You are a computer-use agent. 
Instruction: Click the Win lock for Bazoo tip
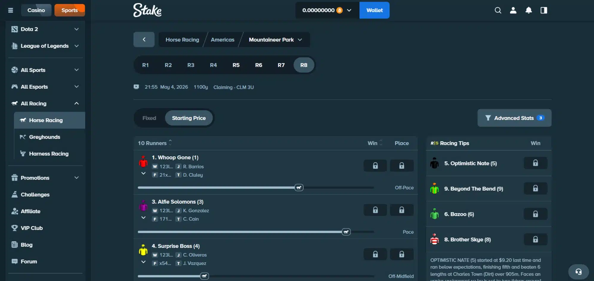click(535, 214)
